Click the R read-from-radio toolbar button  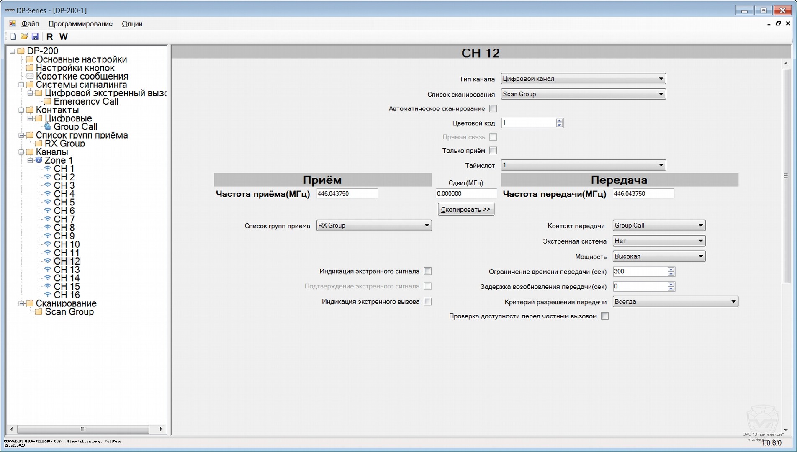(x=50, y=37)
